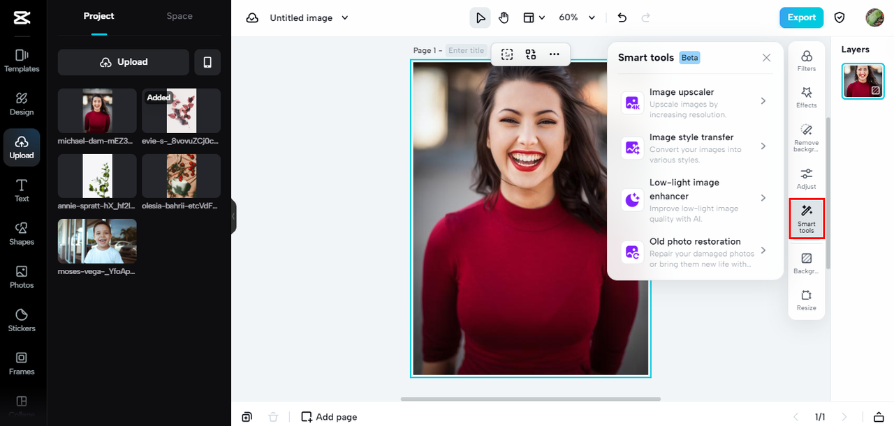
Task: Click the cloud save status icon
Action: coord(252,17)
